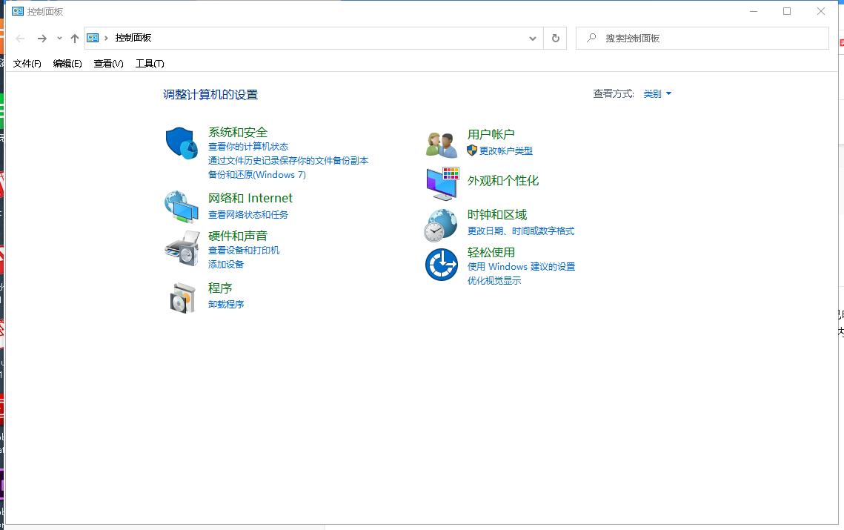The width and height of the screenshot is (844, 530).
Task: Expand the address bar dropdown arrow
Action: pyautogui.click(x=532, y=38)
